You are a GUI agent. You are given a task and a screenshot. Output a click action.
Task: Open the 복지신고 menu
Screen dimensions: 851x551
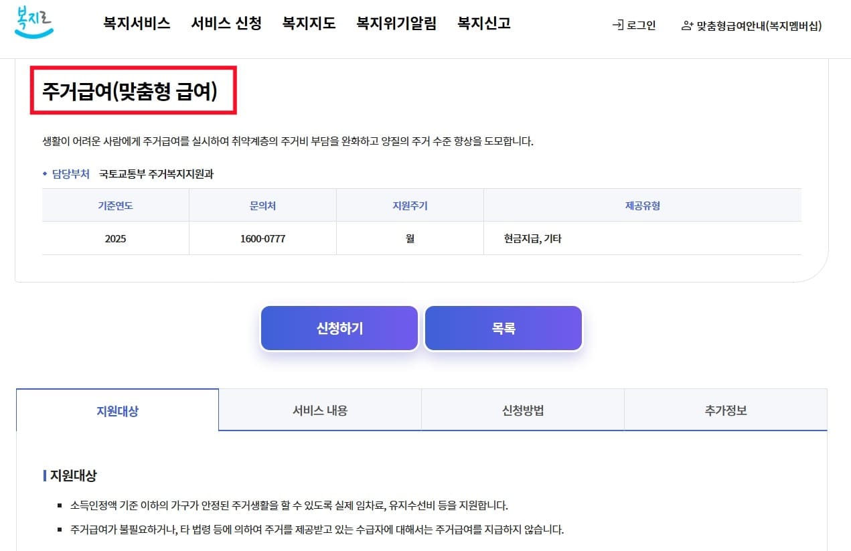coord(484,23)
